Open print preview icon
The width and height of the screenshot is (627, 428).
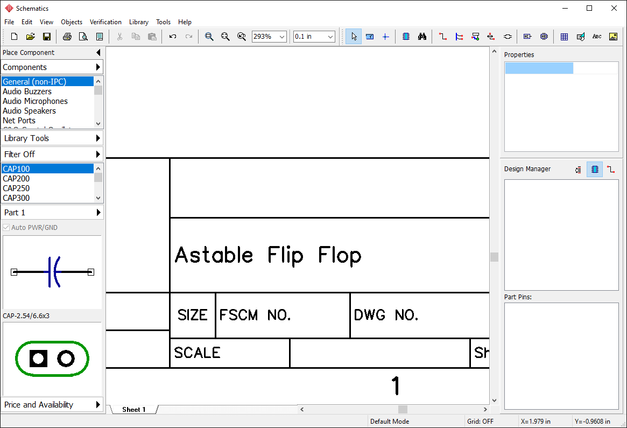pyautogui.click(x=83, y=37)
